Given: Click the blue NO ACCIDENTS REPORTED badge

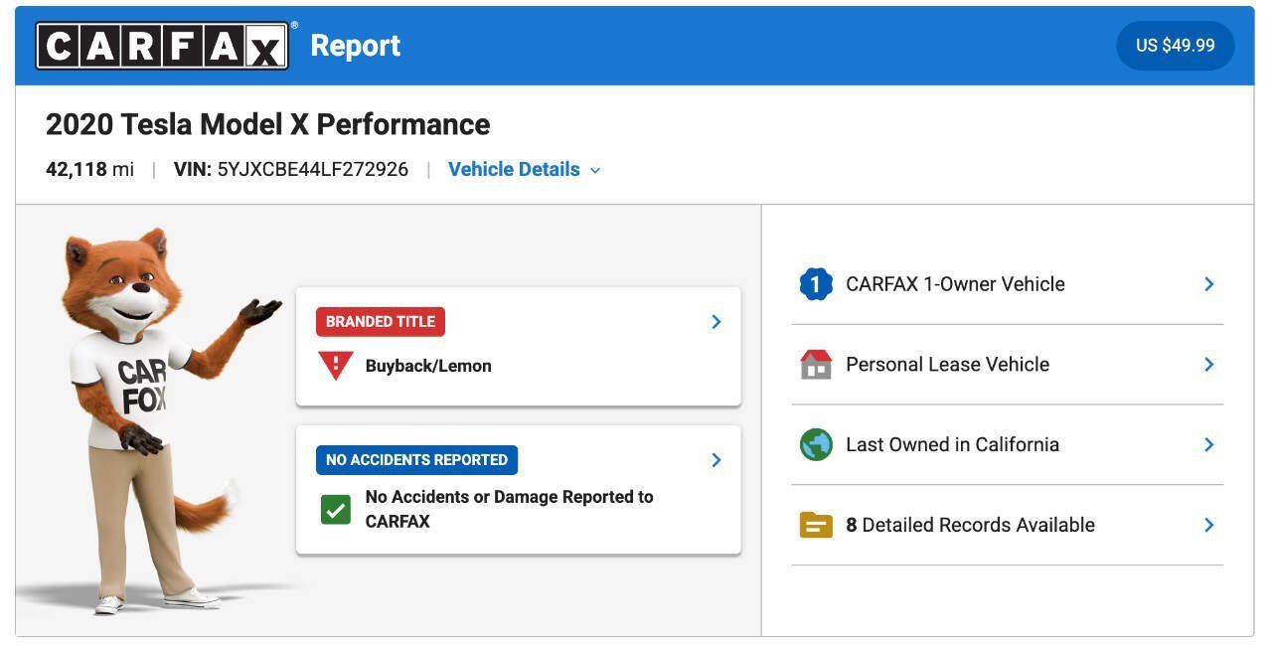Looking at the screenshot, I should tap(416, 460).
